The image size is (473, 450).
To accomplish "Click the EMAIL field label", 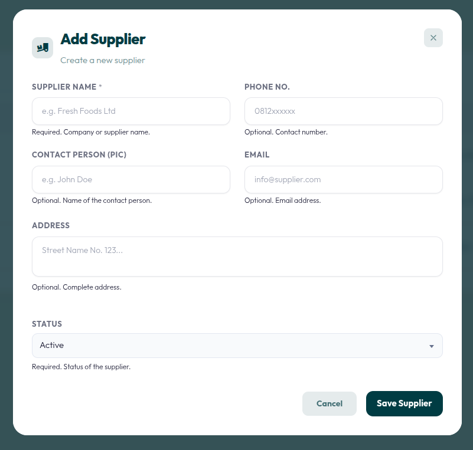I will (257, 155).
